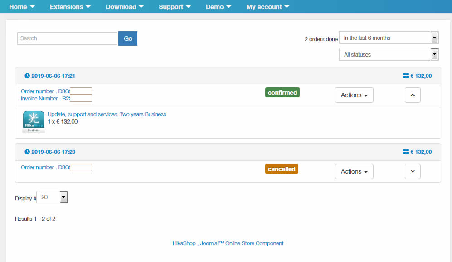
Task: Open the My account menu
Action: click(x=268, y=7)
